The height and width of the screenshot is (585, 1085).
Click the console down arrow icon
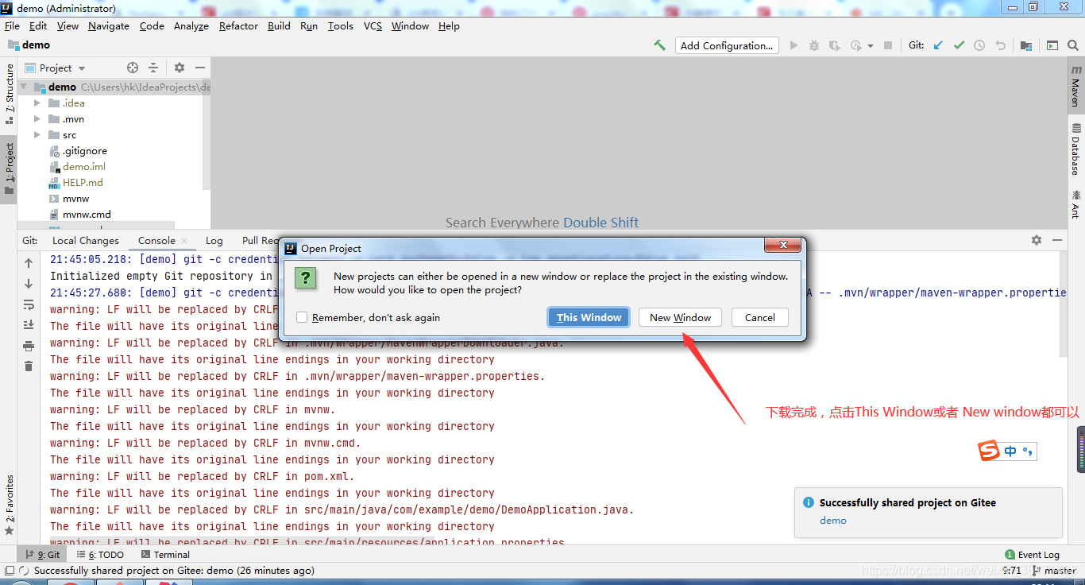[29, 284]
